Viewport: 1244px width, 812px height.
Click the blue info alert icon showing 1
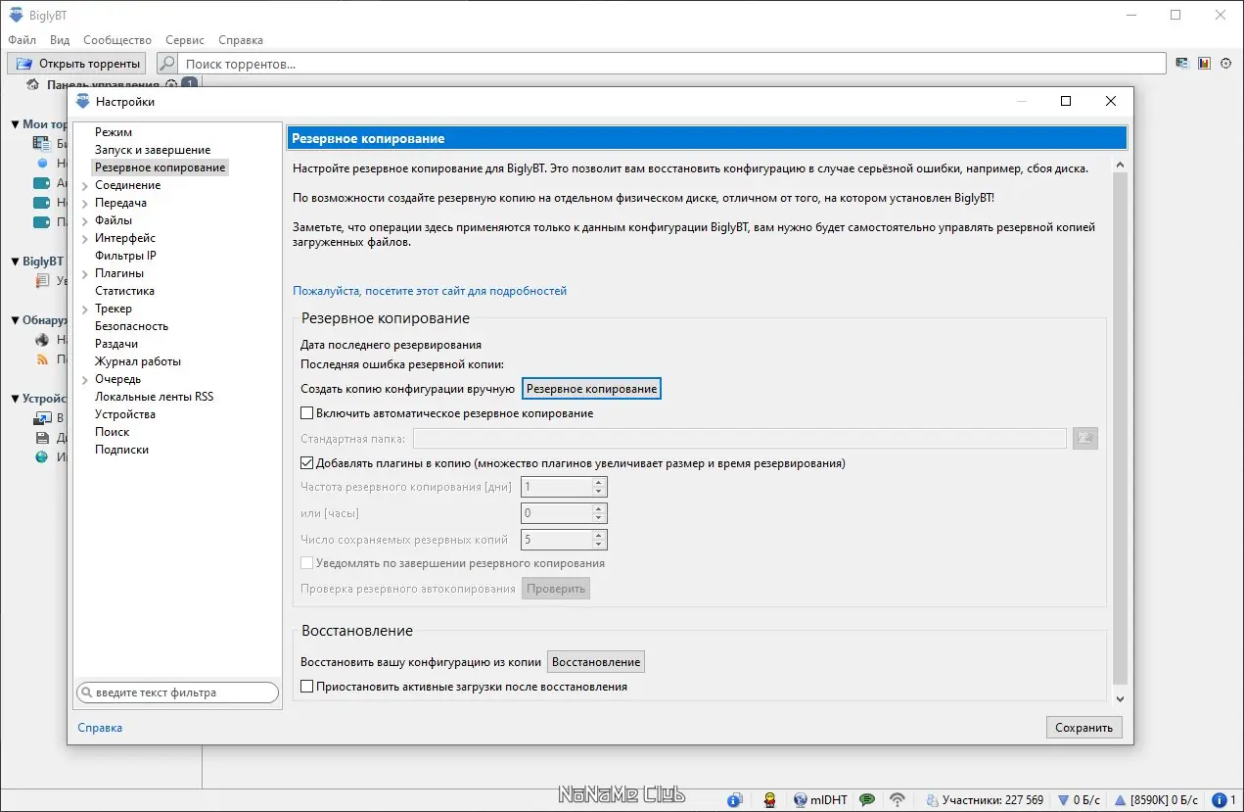1220,800
